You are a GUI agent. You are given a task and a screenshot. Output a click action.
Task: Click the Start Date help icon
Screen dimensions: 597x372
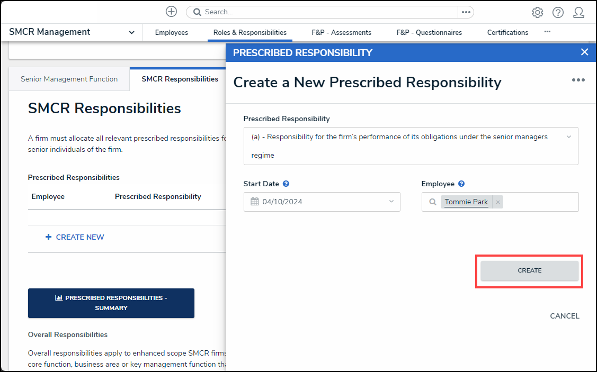(286, 184)
